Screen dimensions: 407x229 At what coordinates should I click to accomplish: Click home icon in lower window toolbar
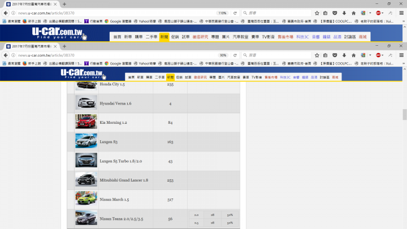353,55
